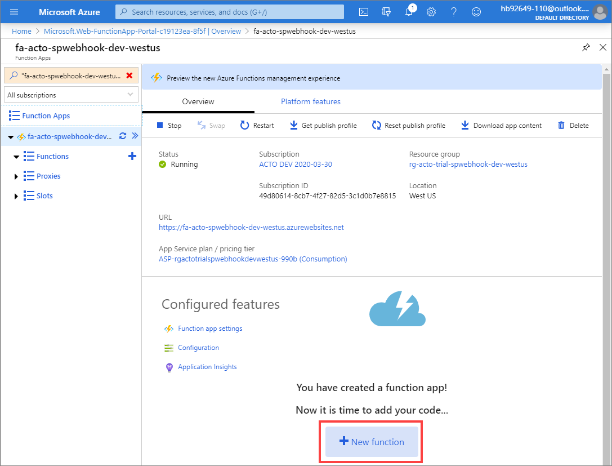Stop the function app
Viewport: 612px width, 466px height.
coord(169,126)
